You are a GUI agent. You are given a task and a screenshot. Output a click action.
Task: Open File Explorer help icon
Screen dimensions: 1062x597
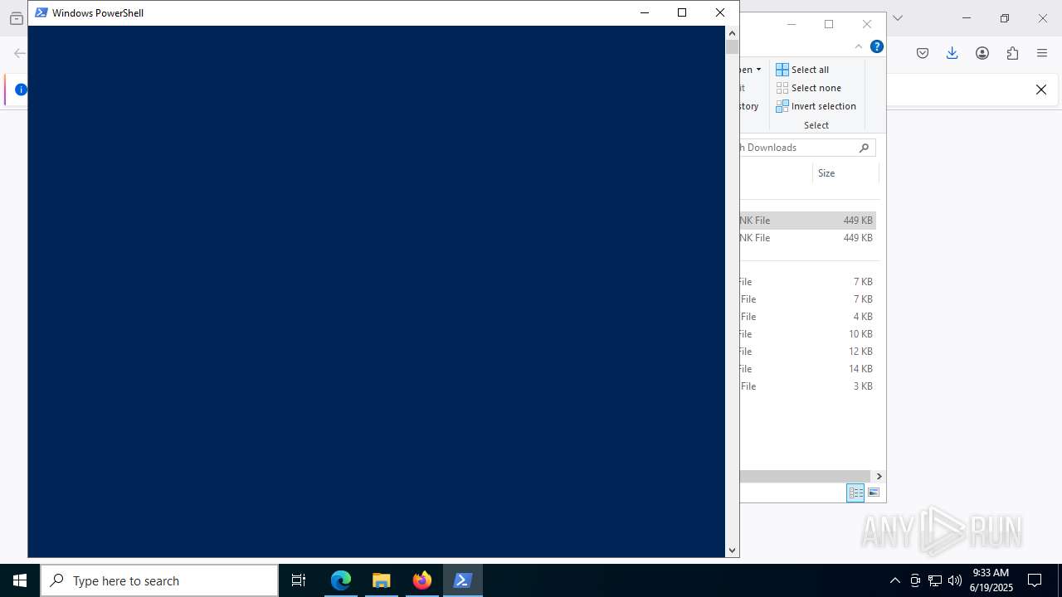pyautogui.click(x=876, y=46)
